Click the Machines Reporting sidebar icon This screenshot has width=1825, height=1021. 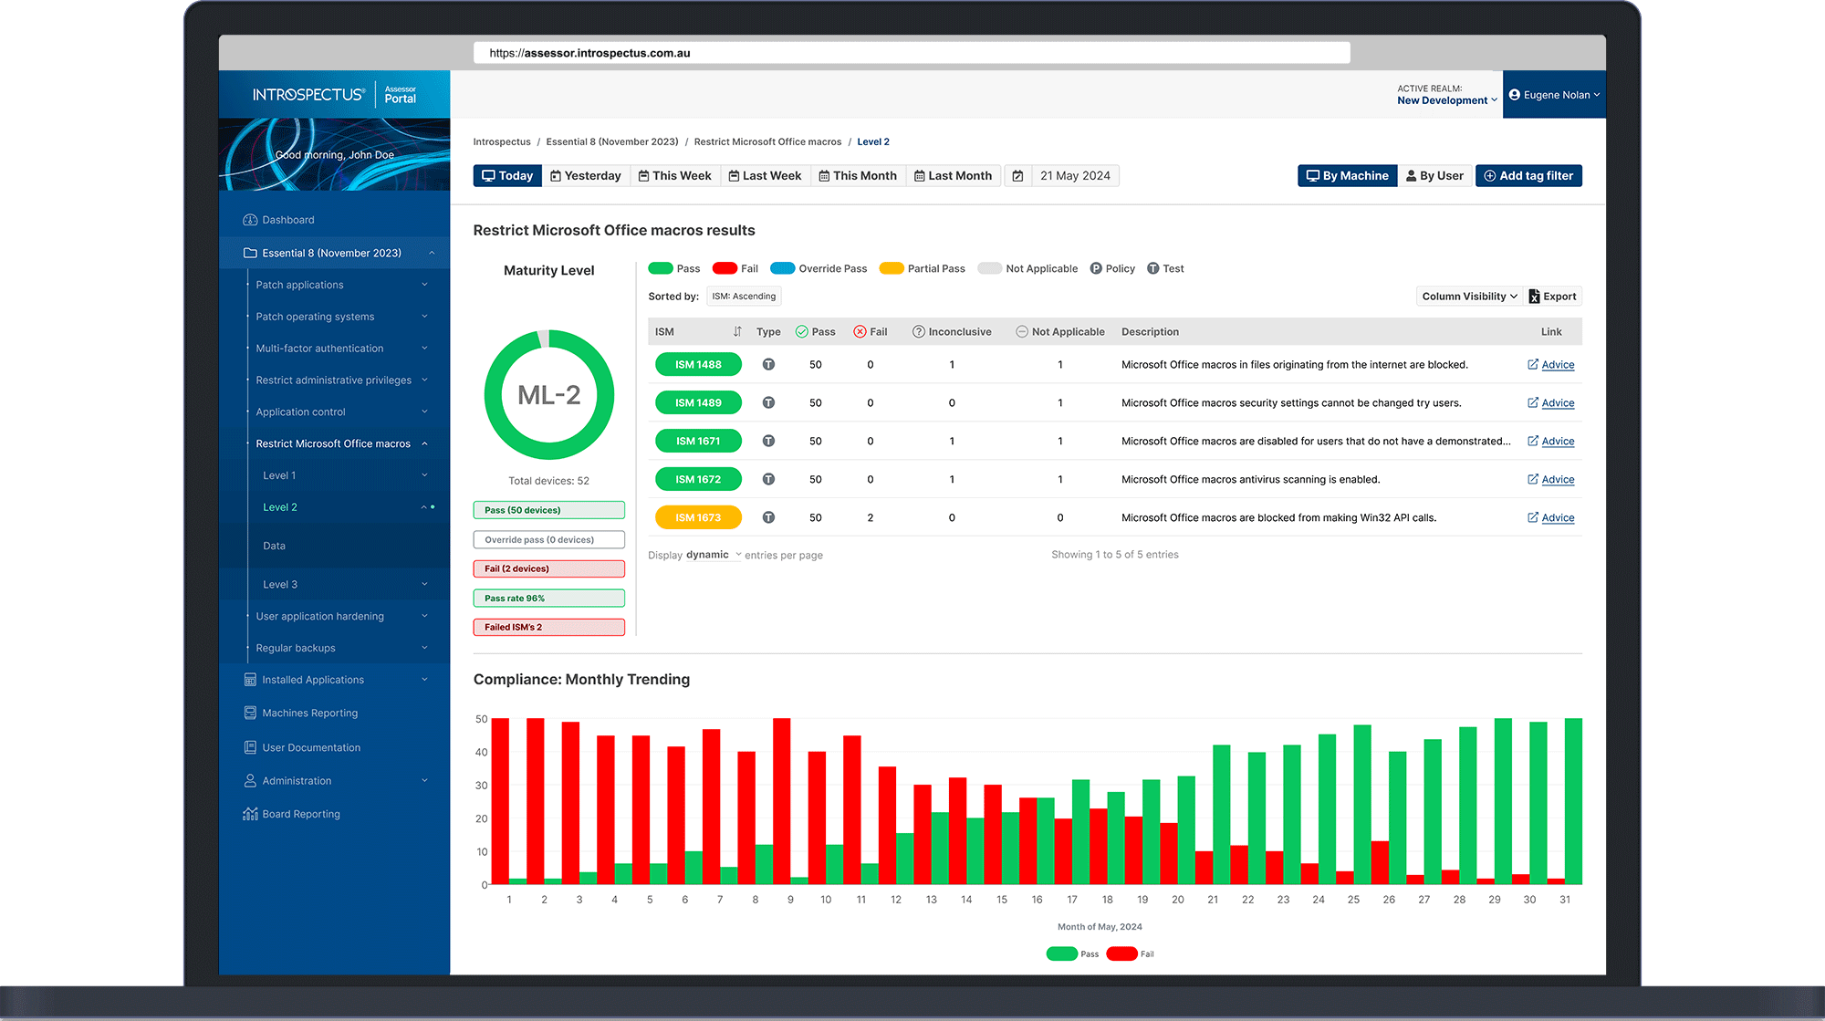(250, 713)
